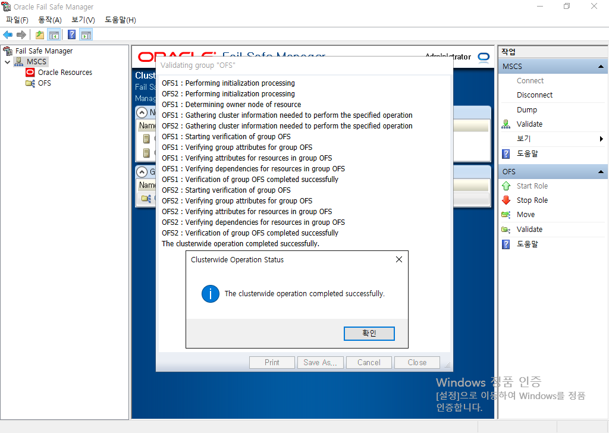Click the group icon in the Groups list row
This screenshot has width=609, height=433.
(x=146, y=199)
